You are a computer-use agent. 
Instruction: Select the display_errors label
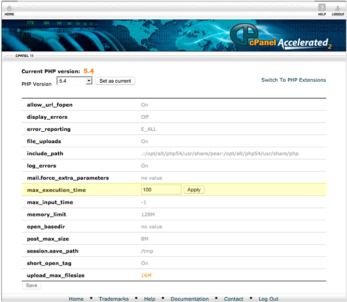pos(47,117)
